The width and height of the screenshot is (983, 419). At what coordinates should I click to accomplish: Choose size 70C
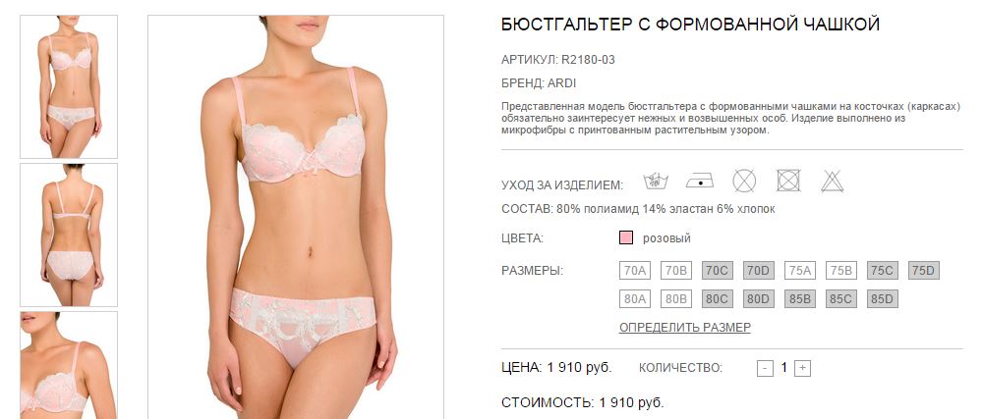(717, 271)
